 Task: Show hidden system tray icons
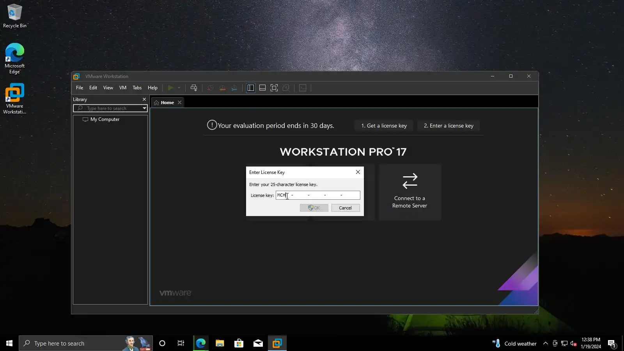click(x=546, y=343)
